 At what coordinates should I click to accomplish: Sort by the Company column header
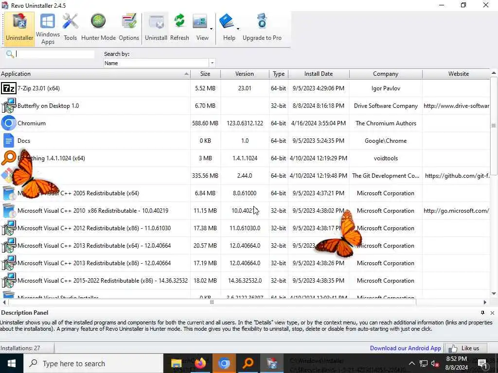click(x=386, y=74)
